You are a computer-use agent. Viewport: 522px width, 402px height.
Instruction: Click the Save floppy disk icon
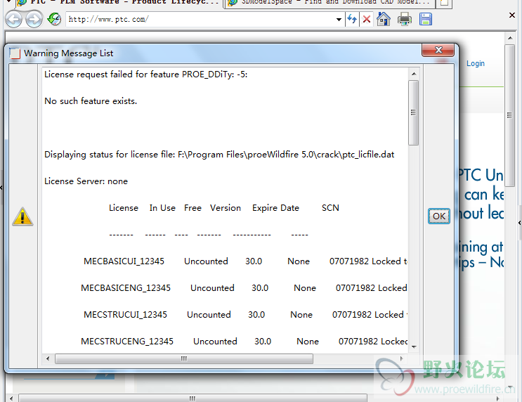(x=426, y=19)
